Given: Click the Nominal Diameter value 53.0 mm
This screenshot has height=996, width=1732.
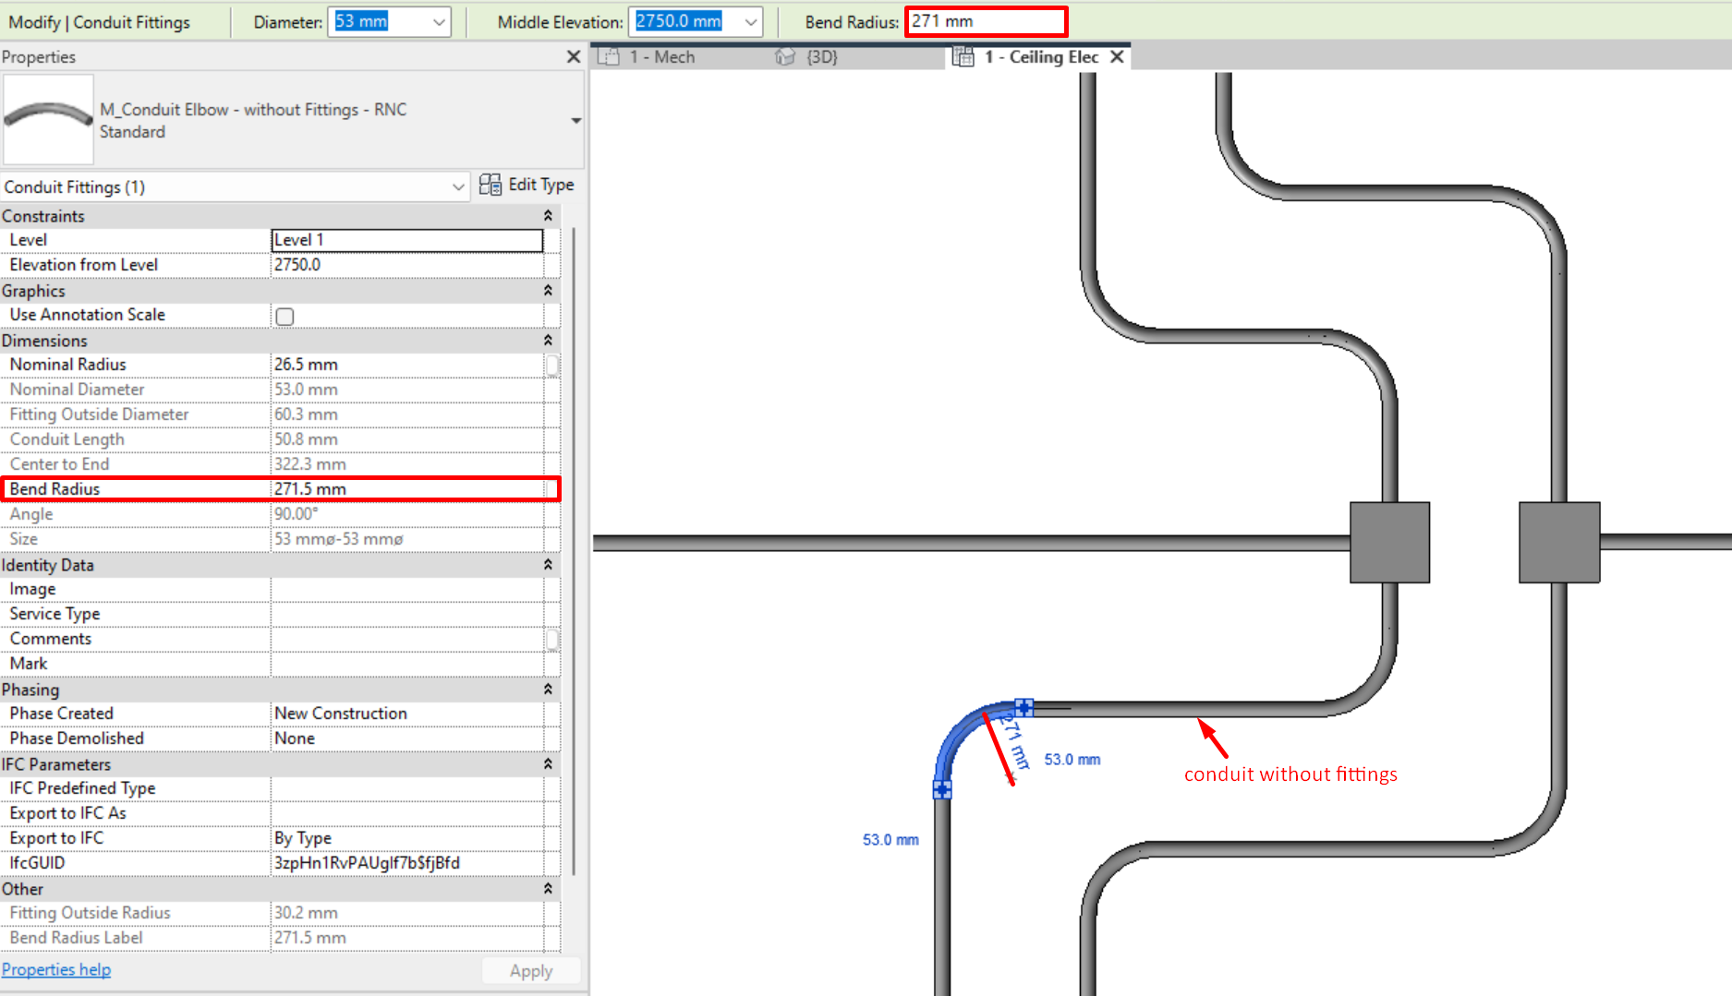Looking at the screenshot, I should point(407,390).
